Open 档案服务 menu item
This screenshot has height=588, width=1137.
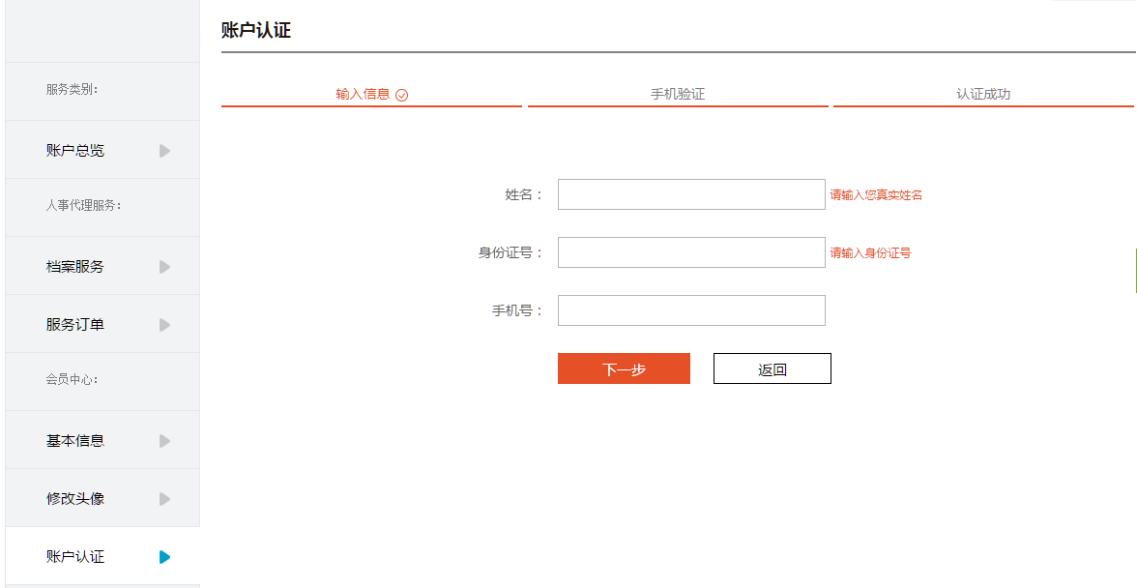click(x=102, y=266)
